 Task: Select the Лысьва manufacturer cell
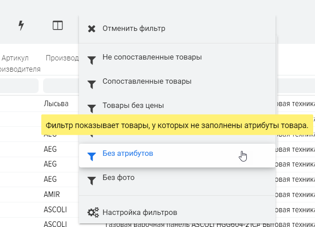(56, 103)
